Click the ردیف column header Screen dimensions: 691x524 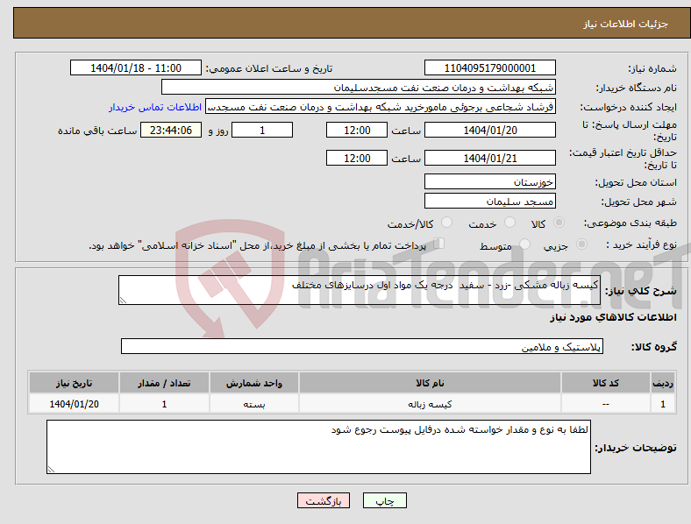(x=663, y=383)
